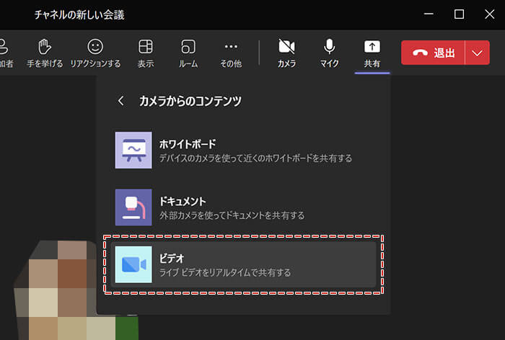Expand the dropdown arrow beside 退出
505x340 pixels.
click(478, 53)
